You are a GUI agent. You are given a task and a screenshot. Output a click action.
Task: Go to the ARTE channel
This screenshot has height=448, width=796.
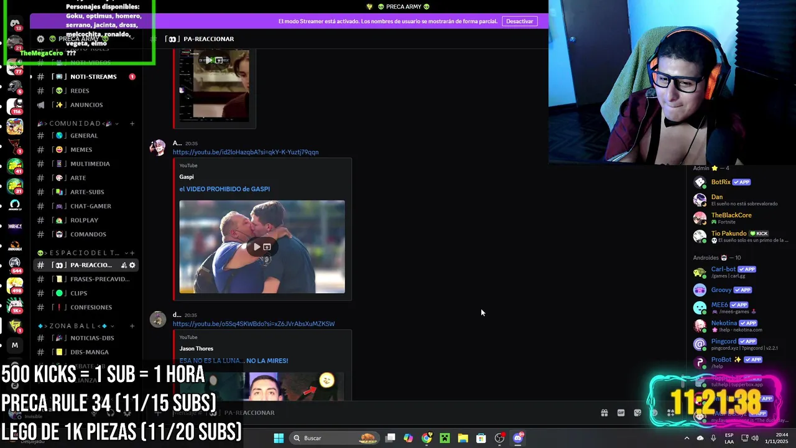tap(86, 178)
